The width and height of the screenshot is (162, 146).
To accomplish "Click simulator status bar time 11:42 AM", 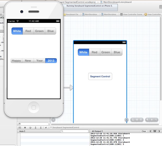I will 34,21.
